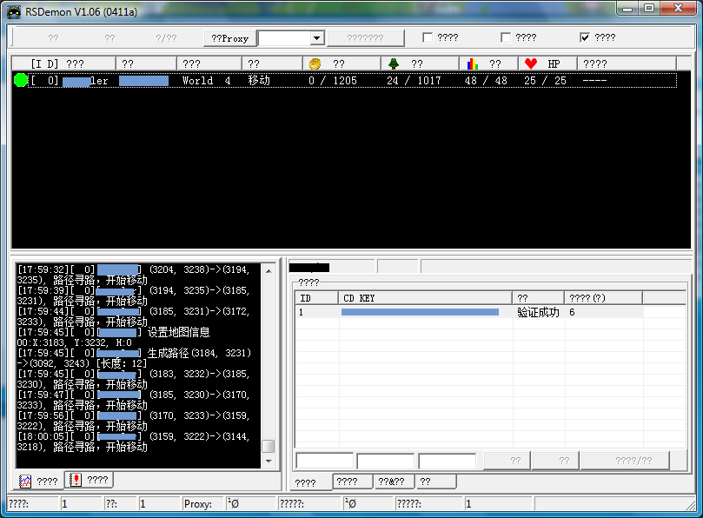
Task: Click the green status circle in row 0
Action: tap(21, 80)
